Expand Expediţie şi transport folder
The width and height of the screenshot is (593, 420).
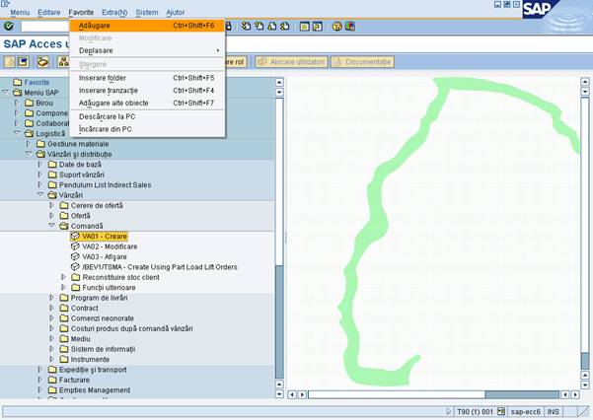coord(40,370)
